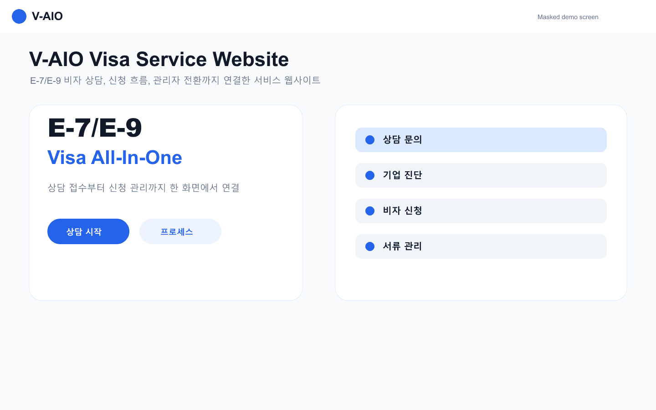
Task: Open 비자 신청 from the list
Action: (481, 211)
